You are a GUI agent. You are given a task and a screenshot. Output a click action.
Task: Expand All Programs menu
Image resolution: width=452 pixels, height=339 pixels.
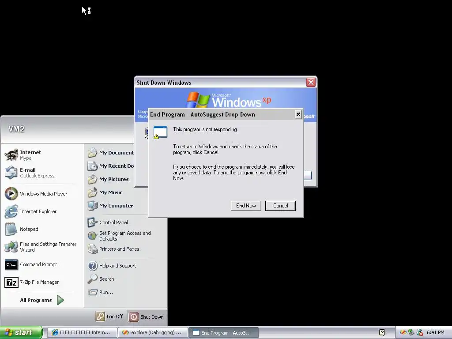click(42, 300)
